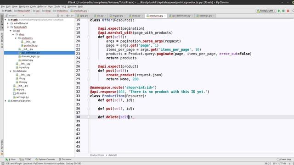
Task: Open the Run tool window
Action: click(x=11, y=159)
